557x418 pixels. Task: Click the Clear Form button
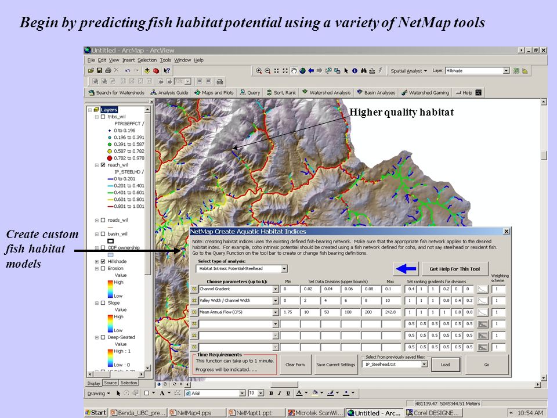click(295, 365)
